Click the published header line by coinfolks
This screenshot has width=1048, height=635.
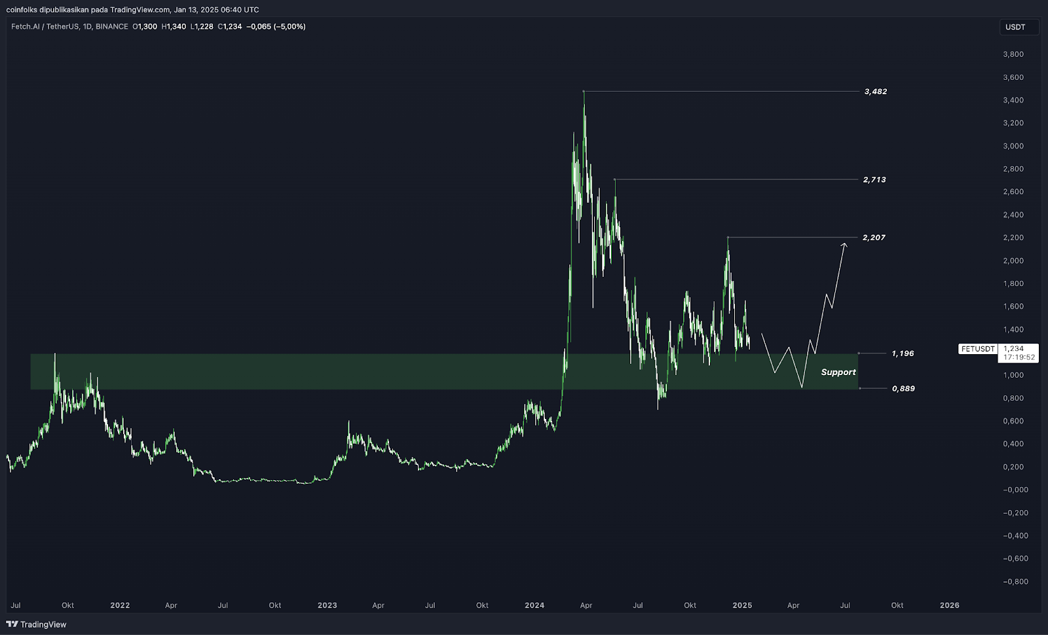click(132, 10)
